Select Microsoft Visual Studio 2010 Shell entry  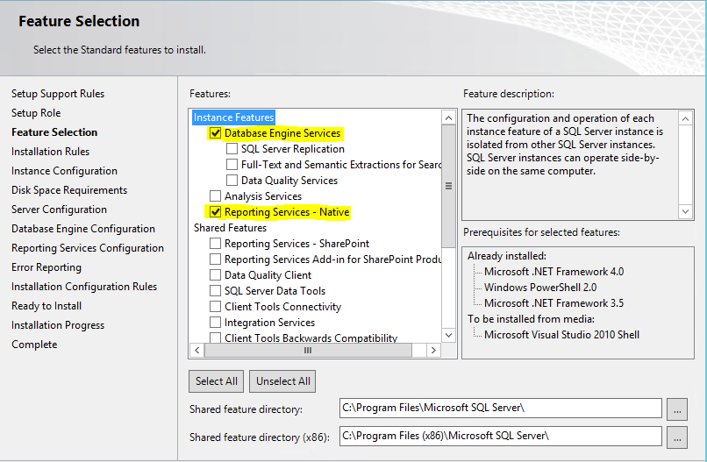561,335
